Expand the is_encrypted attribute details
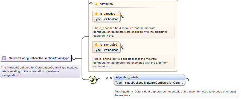This screenshot has height=99, width=241. pos(123,47)
